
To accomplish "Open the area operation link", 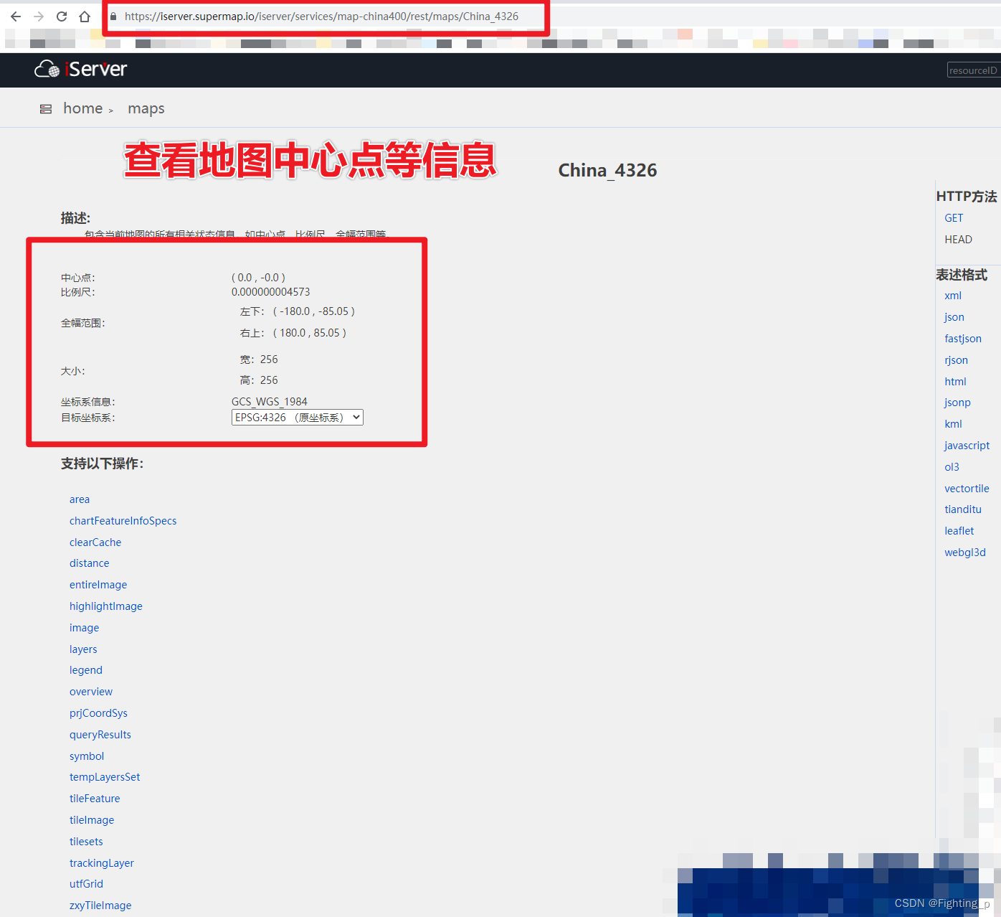I will pos(80,499).
